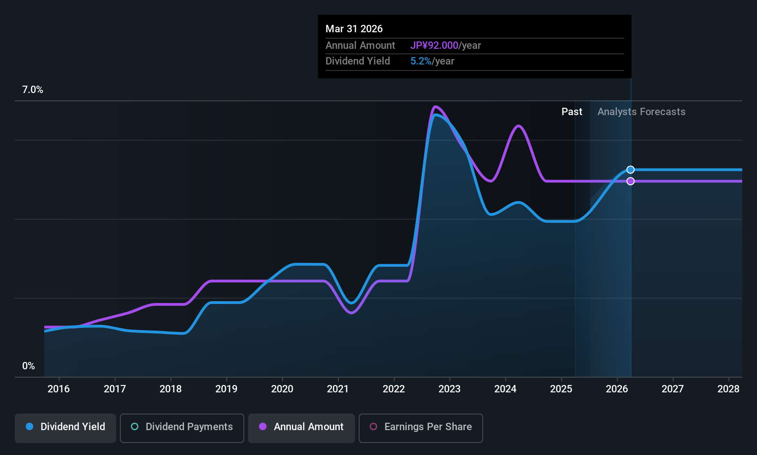Click the 2016 x-axis label
Viewport: 757px width, 455px height.
pyautogui.click(x=59, y=389)
